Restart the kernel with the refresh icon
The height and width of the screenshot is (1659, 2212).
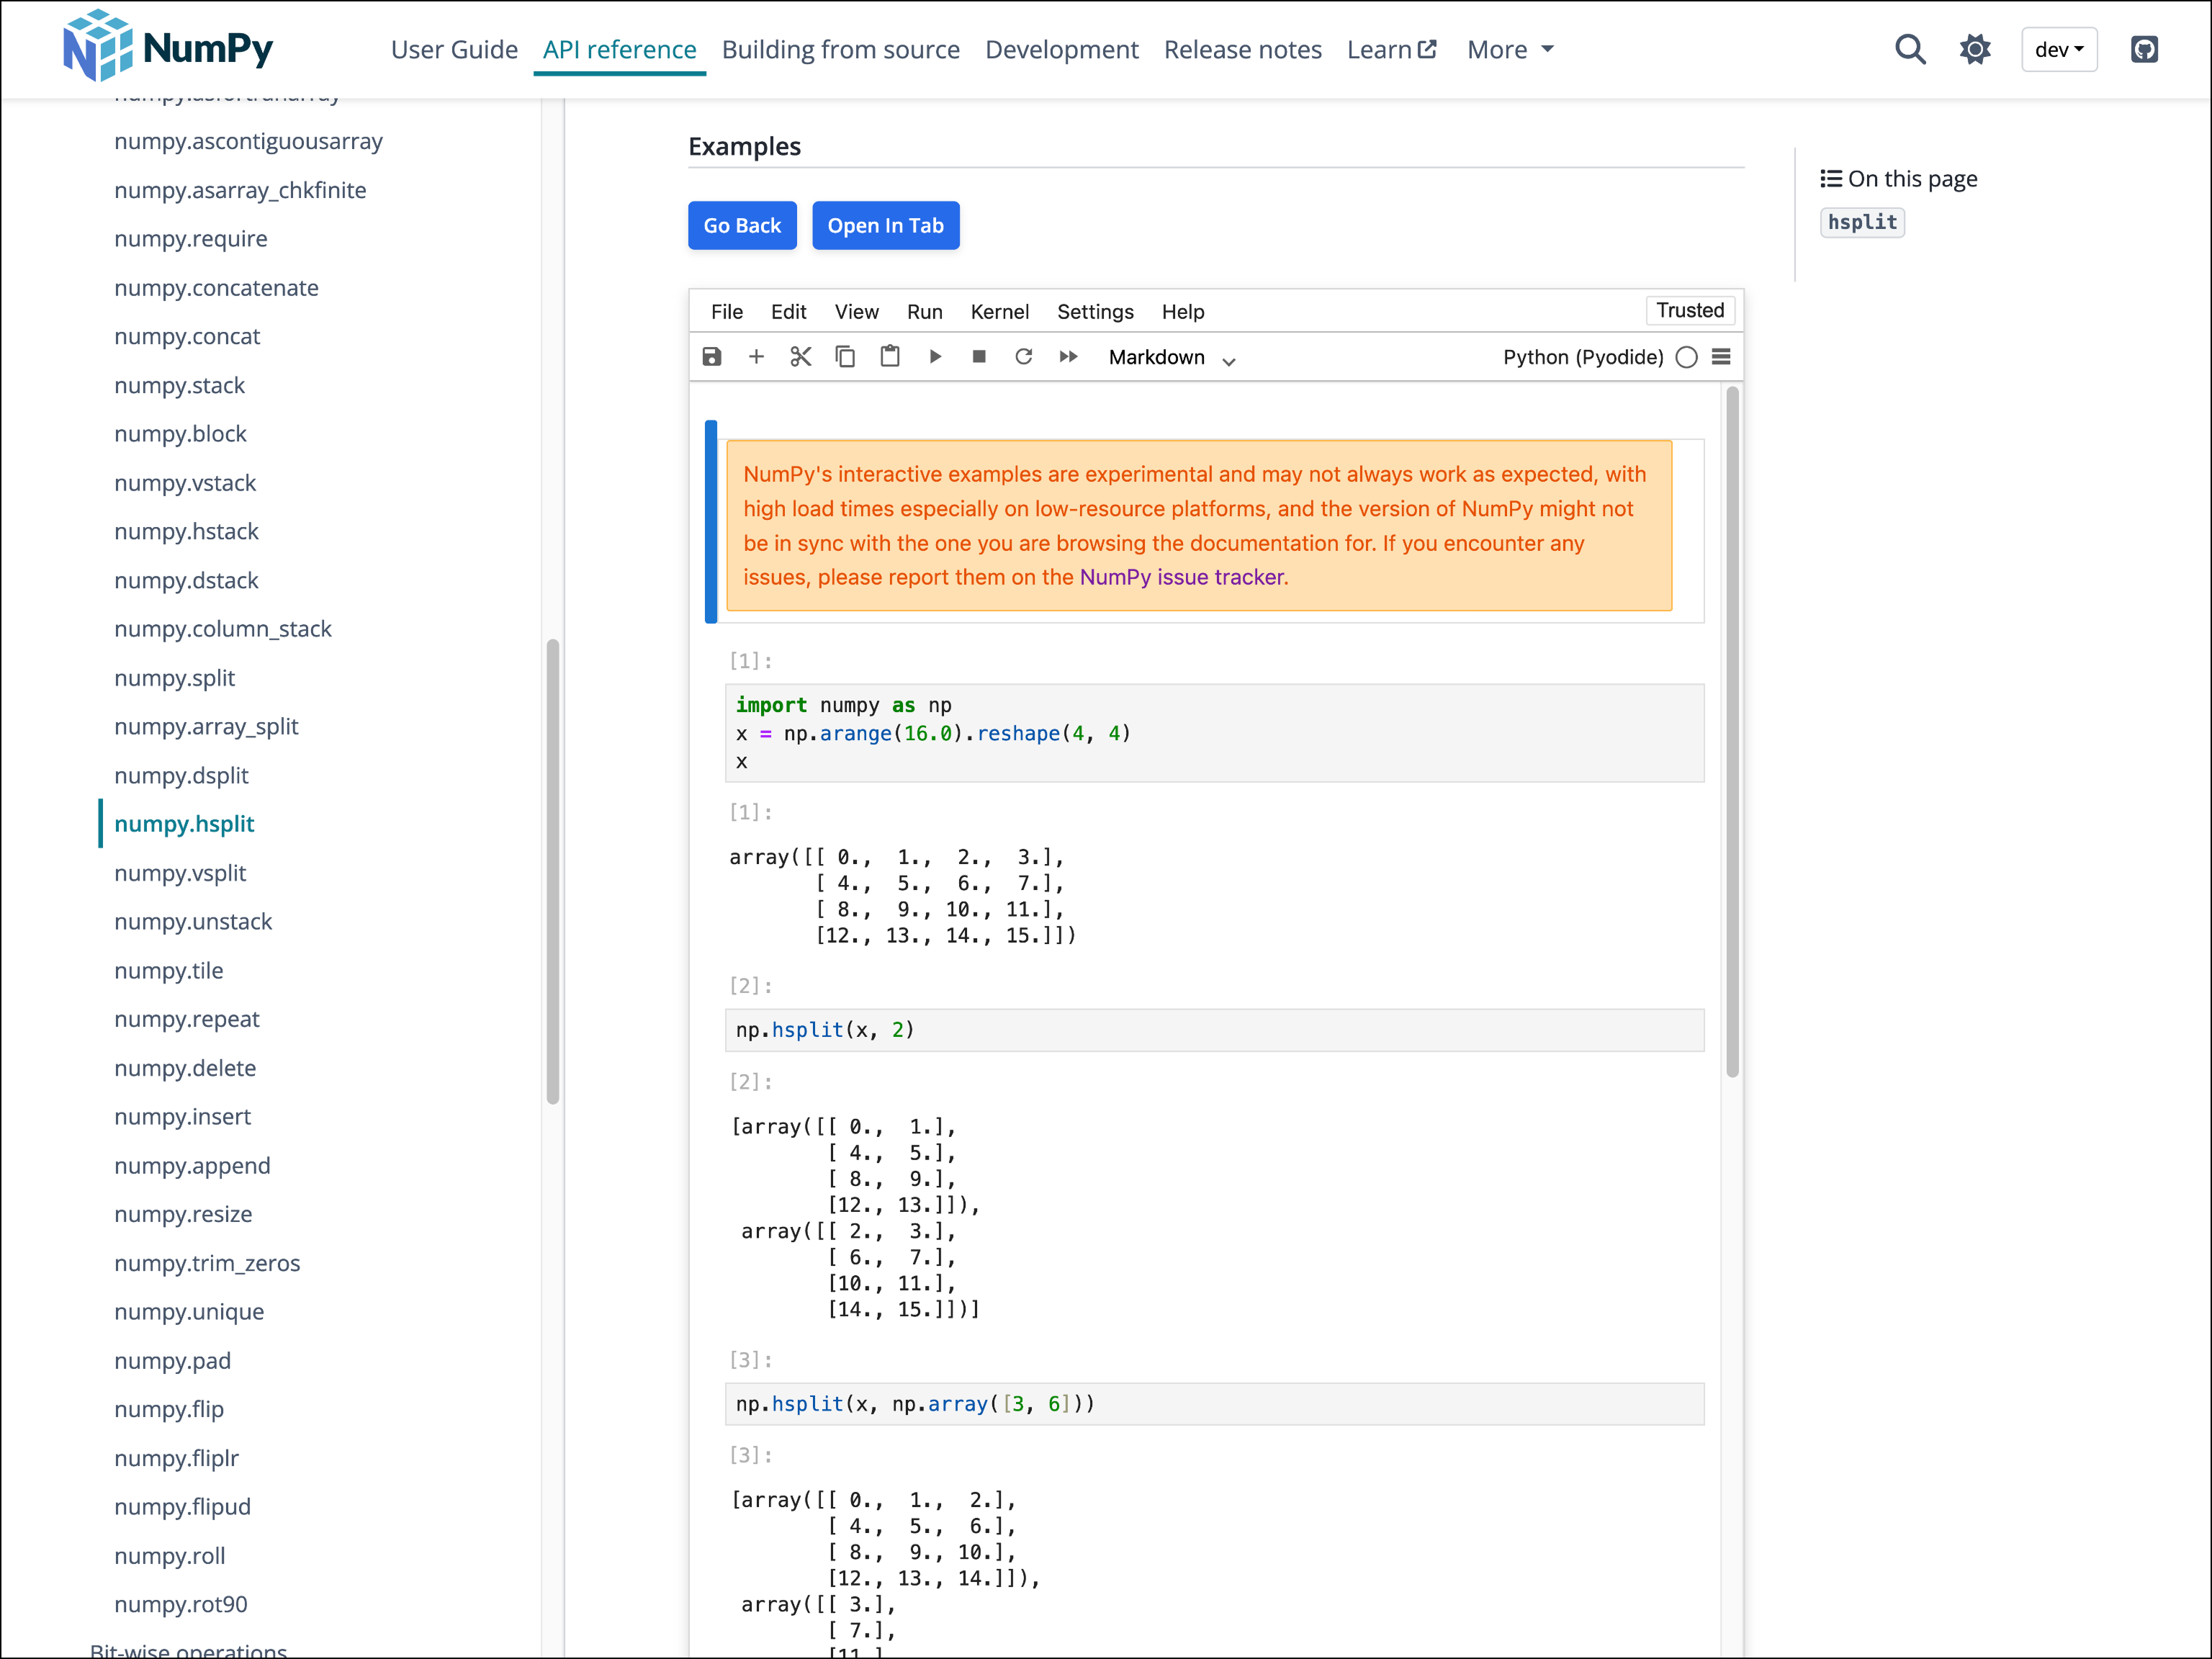click(1023, 357)
